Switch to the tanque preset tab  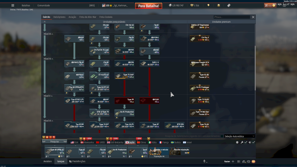pos(61,161)
